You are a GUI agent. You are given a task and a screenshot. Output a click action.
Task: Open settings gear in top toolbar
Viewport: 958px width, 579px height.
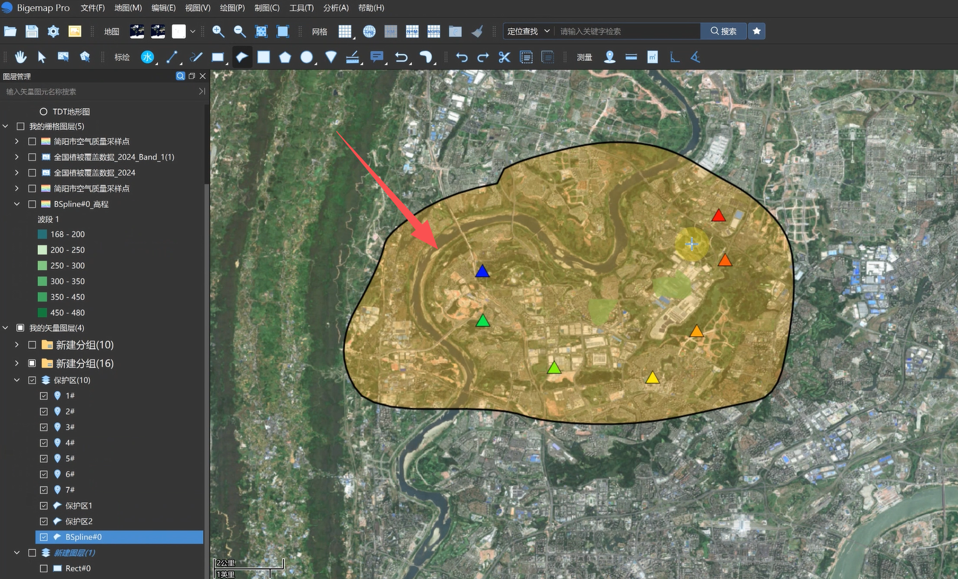(x=53, y=31)
